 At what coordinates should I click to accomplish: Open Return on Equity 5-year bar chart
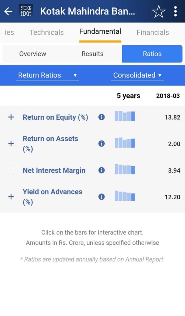click(x=125, y=116)
